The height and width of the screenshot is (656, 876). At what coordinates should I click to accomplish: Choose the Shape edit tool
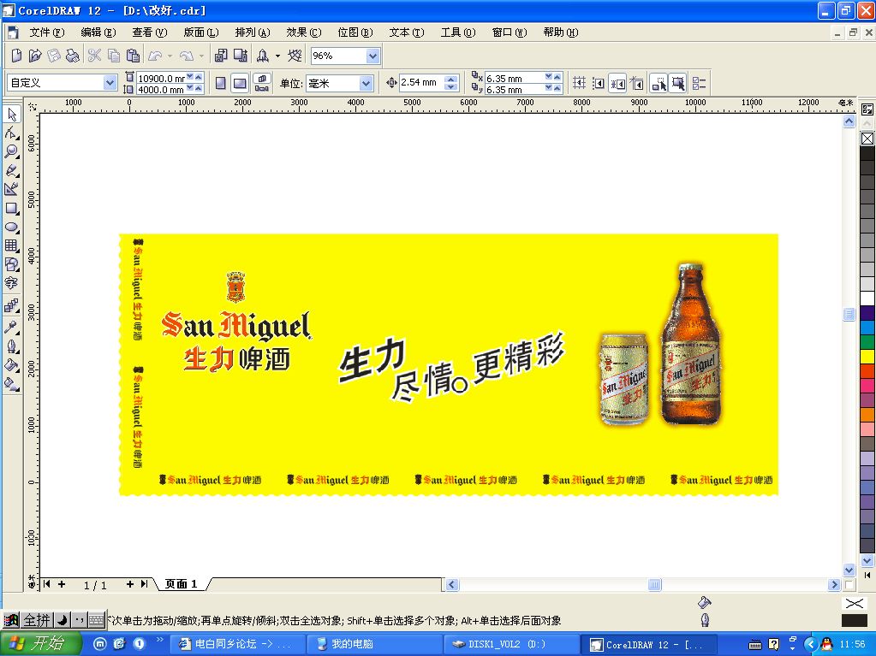(12, 133)
